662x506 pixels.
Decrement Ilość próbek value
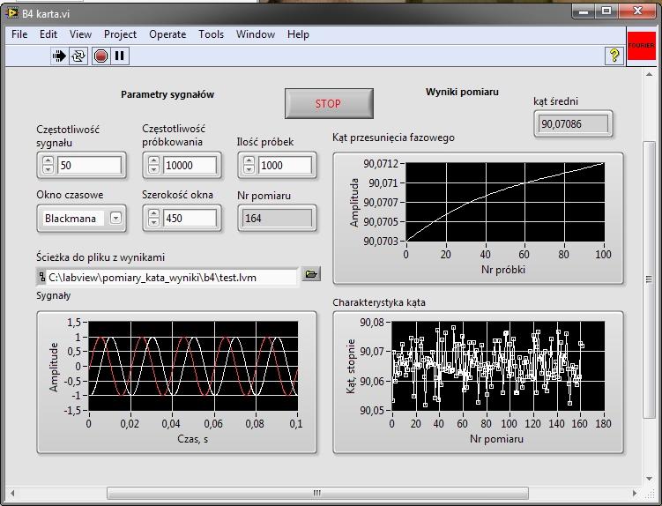[249, 169]
